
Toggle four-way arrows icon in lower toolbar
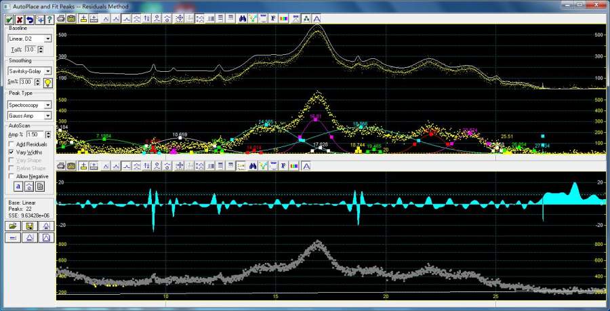click(x=180, y=166)
